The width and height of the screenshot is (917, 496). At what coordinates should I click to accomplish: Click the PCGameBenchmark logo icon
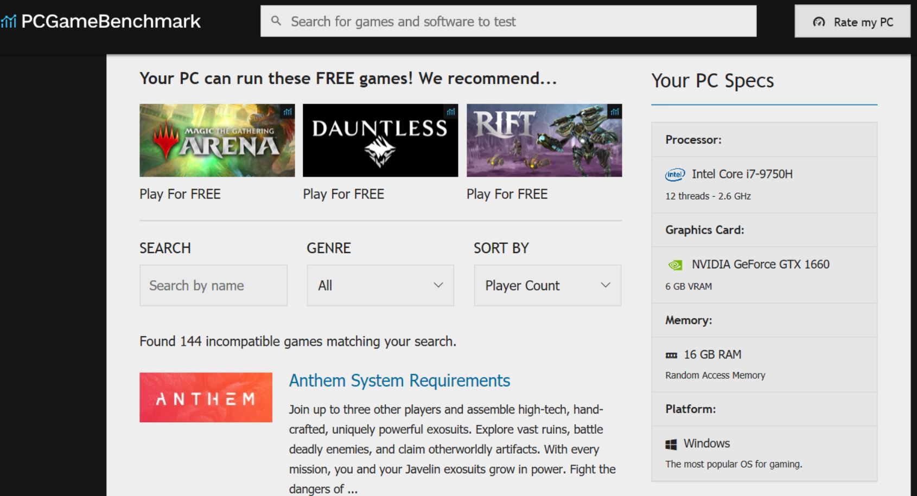click(9, 22)
